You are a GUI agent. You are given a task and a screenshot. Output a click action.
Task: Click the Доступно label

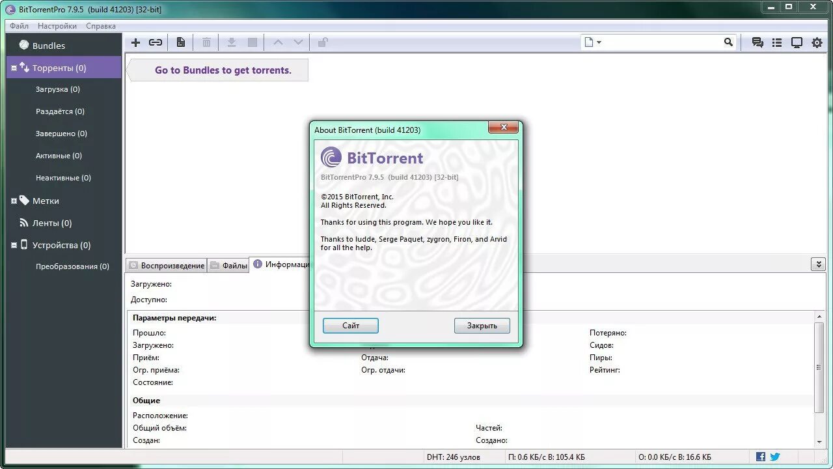pyautogui.click(x=149, y=300)
